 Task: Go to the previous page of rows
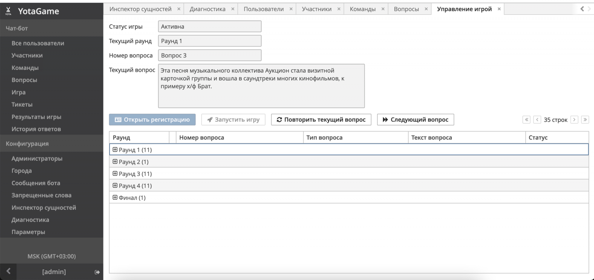tap(537, 119)
